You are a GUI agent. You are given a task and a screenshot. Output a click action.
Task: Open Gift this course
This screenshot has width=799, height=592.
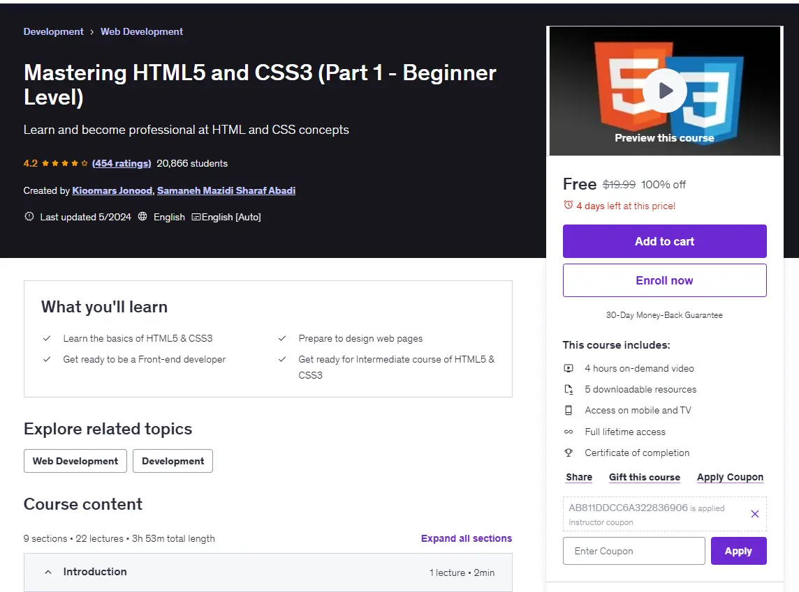(x=645, y=477)
